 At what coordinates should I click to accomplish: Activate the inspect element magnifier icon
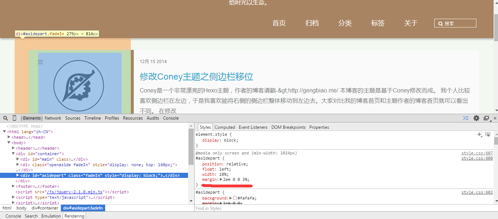click(5, 118)
